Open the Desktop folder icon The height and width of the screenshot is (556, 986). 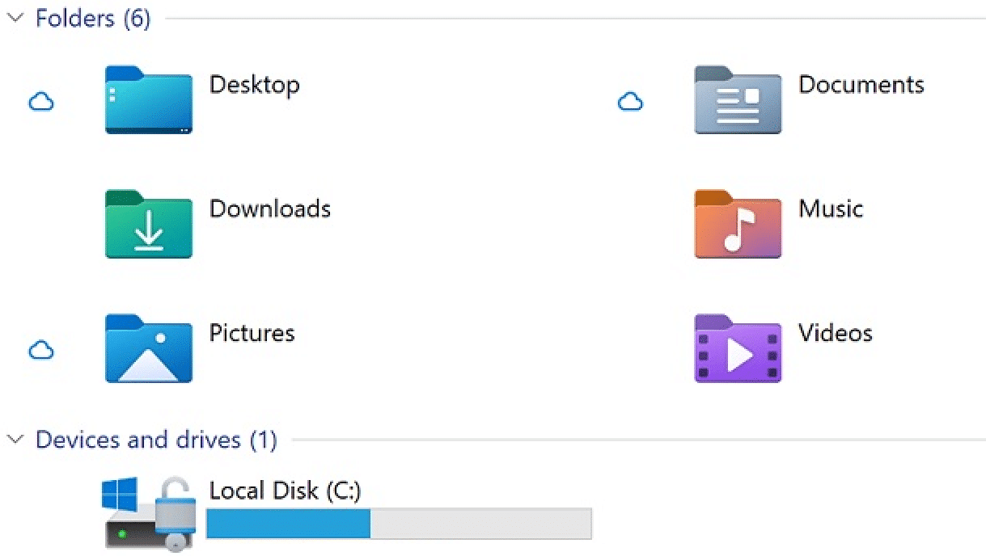149,100
